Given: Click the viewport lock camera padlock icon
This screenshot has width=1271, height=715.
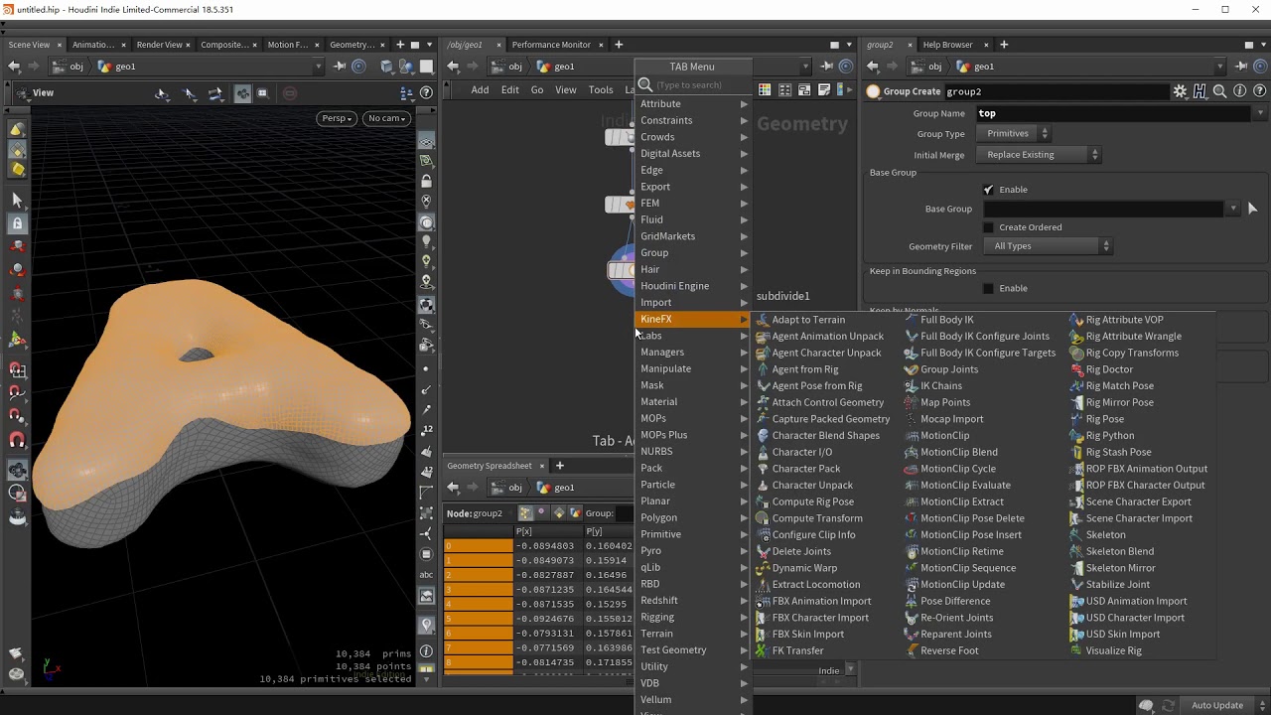Looking at the screenshot, I should [x=426, y=182].
